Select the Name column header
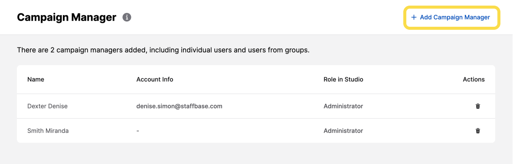Image resolution: width=513 pixels, height=164 pixels. [x=36, y=79]
